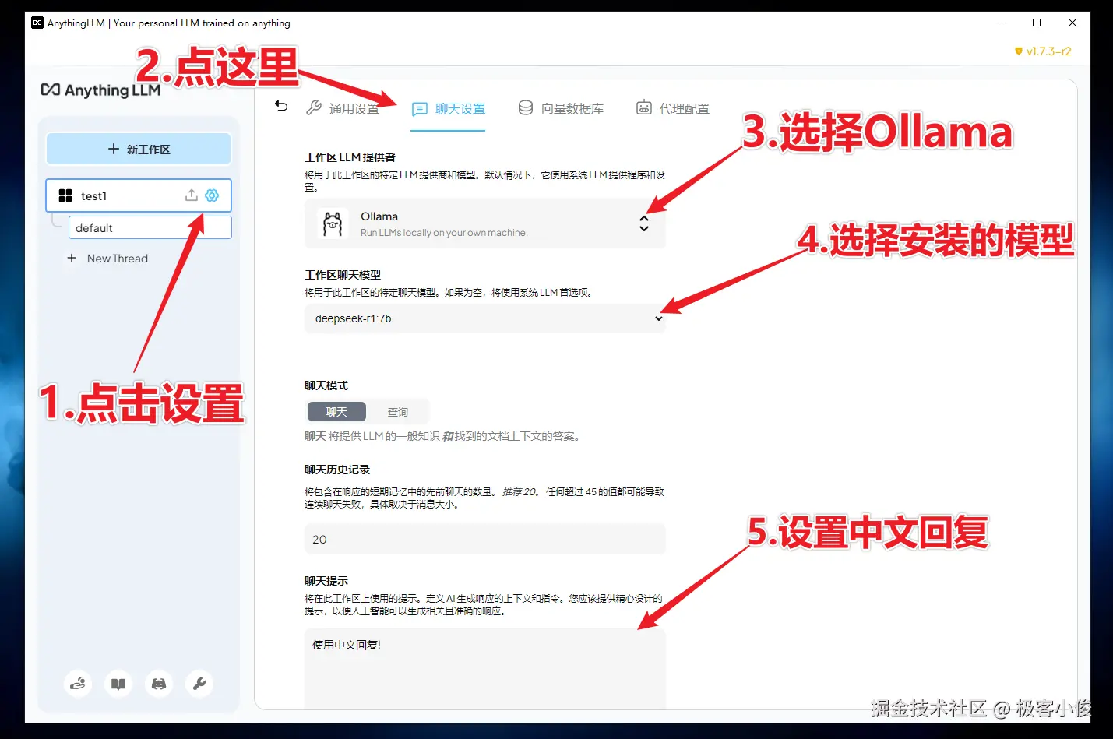1113x739 pixels.
Task: Click the 聊天模式 heading
Action: [x=326, y=385]
